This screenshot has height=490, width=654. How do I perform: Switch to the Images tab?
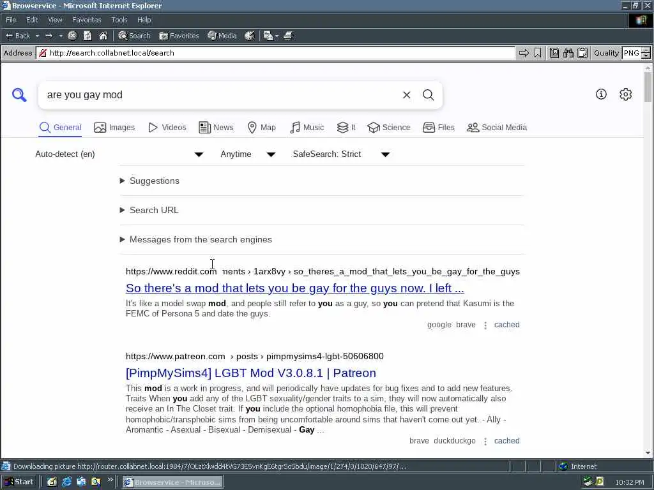pyautogui.click(x=114, y=128)
